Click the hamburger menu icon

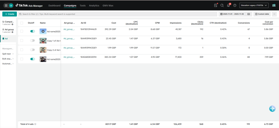point(6,5)
